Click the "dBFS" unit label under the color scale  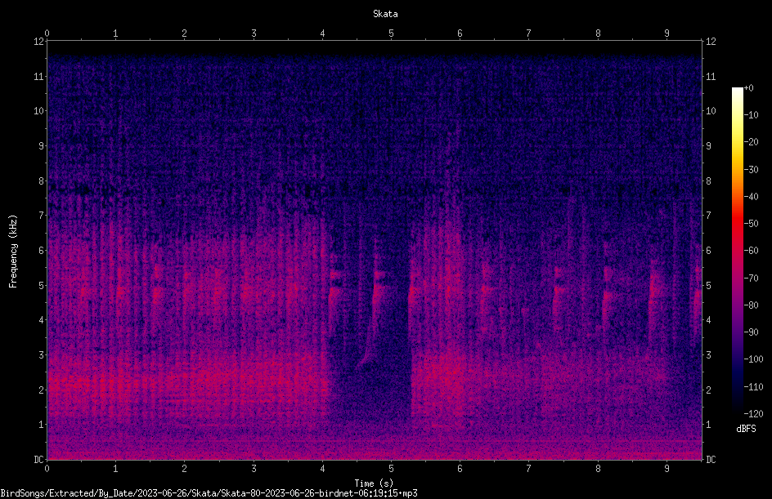coord(746,429)
